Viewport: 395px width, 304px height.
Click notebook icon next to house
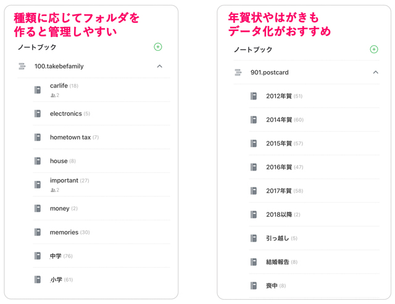pyautogui.click(x=38, y=161)
